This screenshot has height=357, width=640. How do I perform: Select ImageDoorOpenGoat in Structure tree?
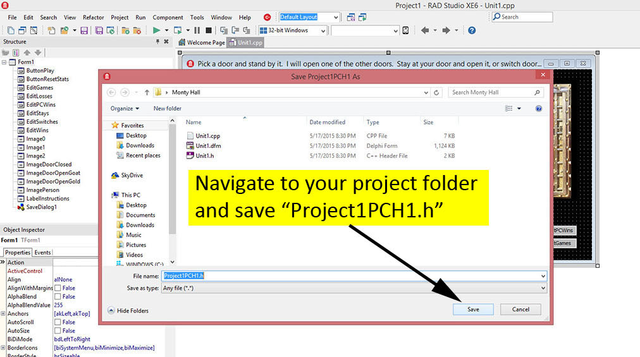53,173
